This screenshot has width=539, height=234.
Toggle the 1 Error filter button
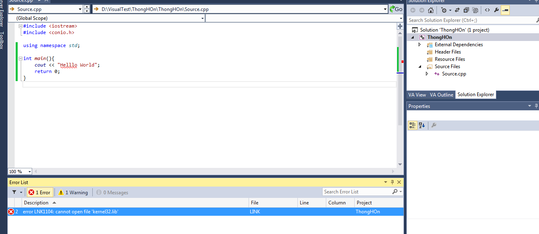click(x=39, y=192)
